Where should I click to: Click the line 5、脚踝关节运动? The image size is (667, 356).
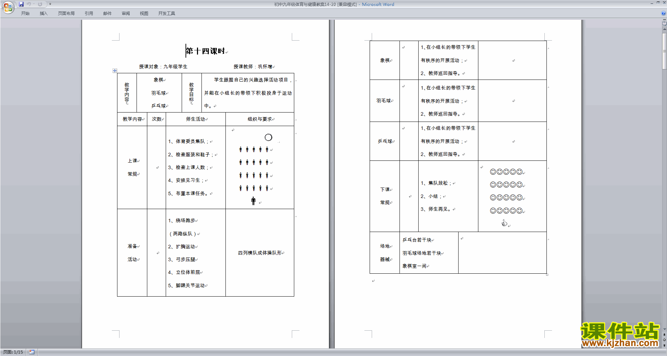pyautogui.click(x=187, y=285)
